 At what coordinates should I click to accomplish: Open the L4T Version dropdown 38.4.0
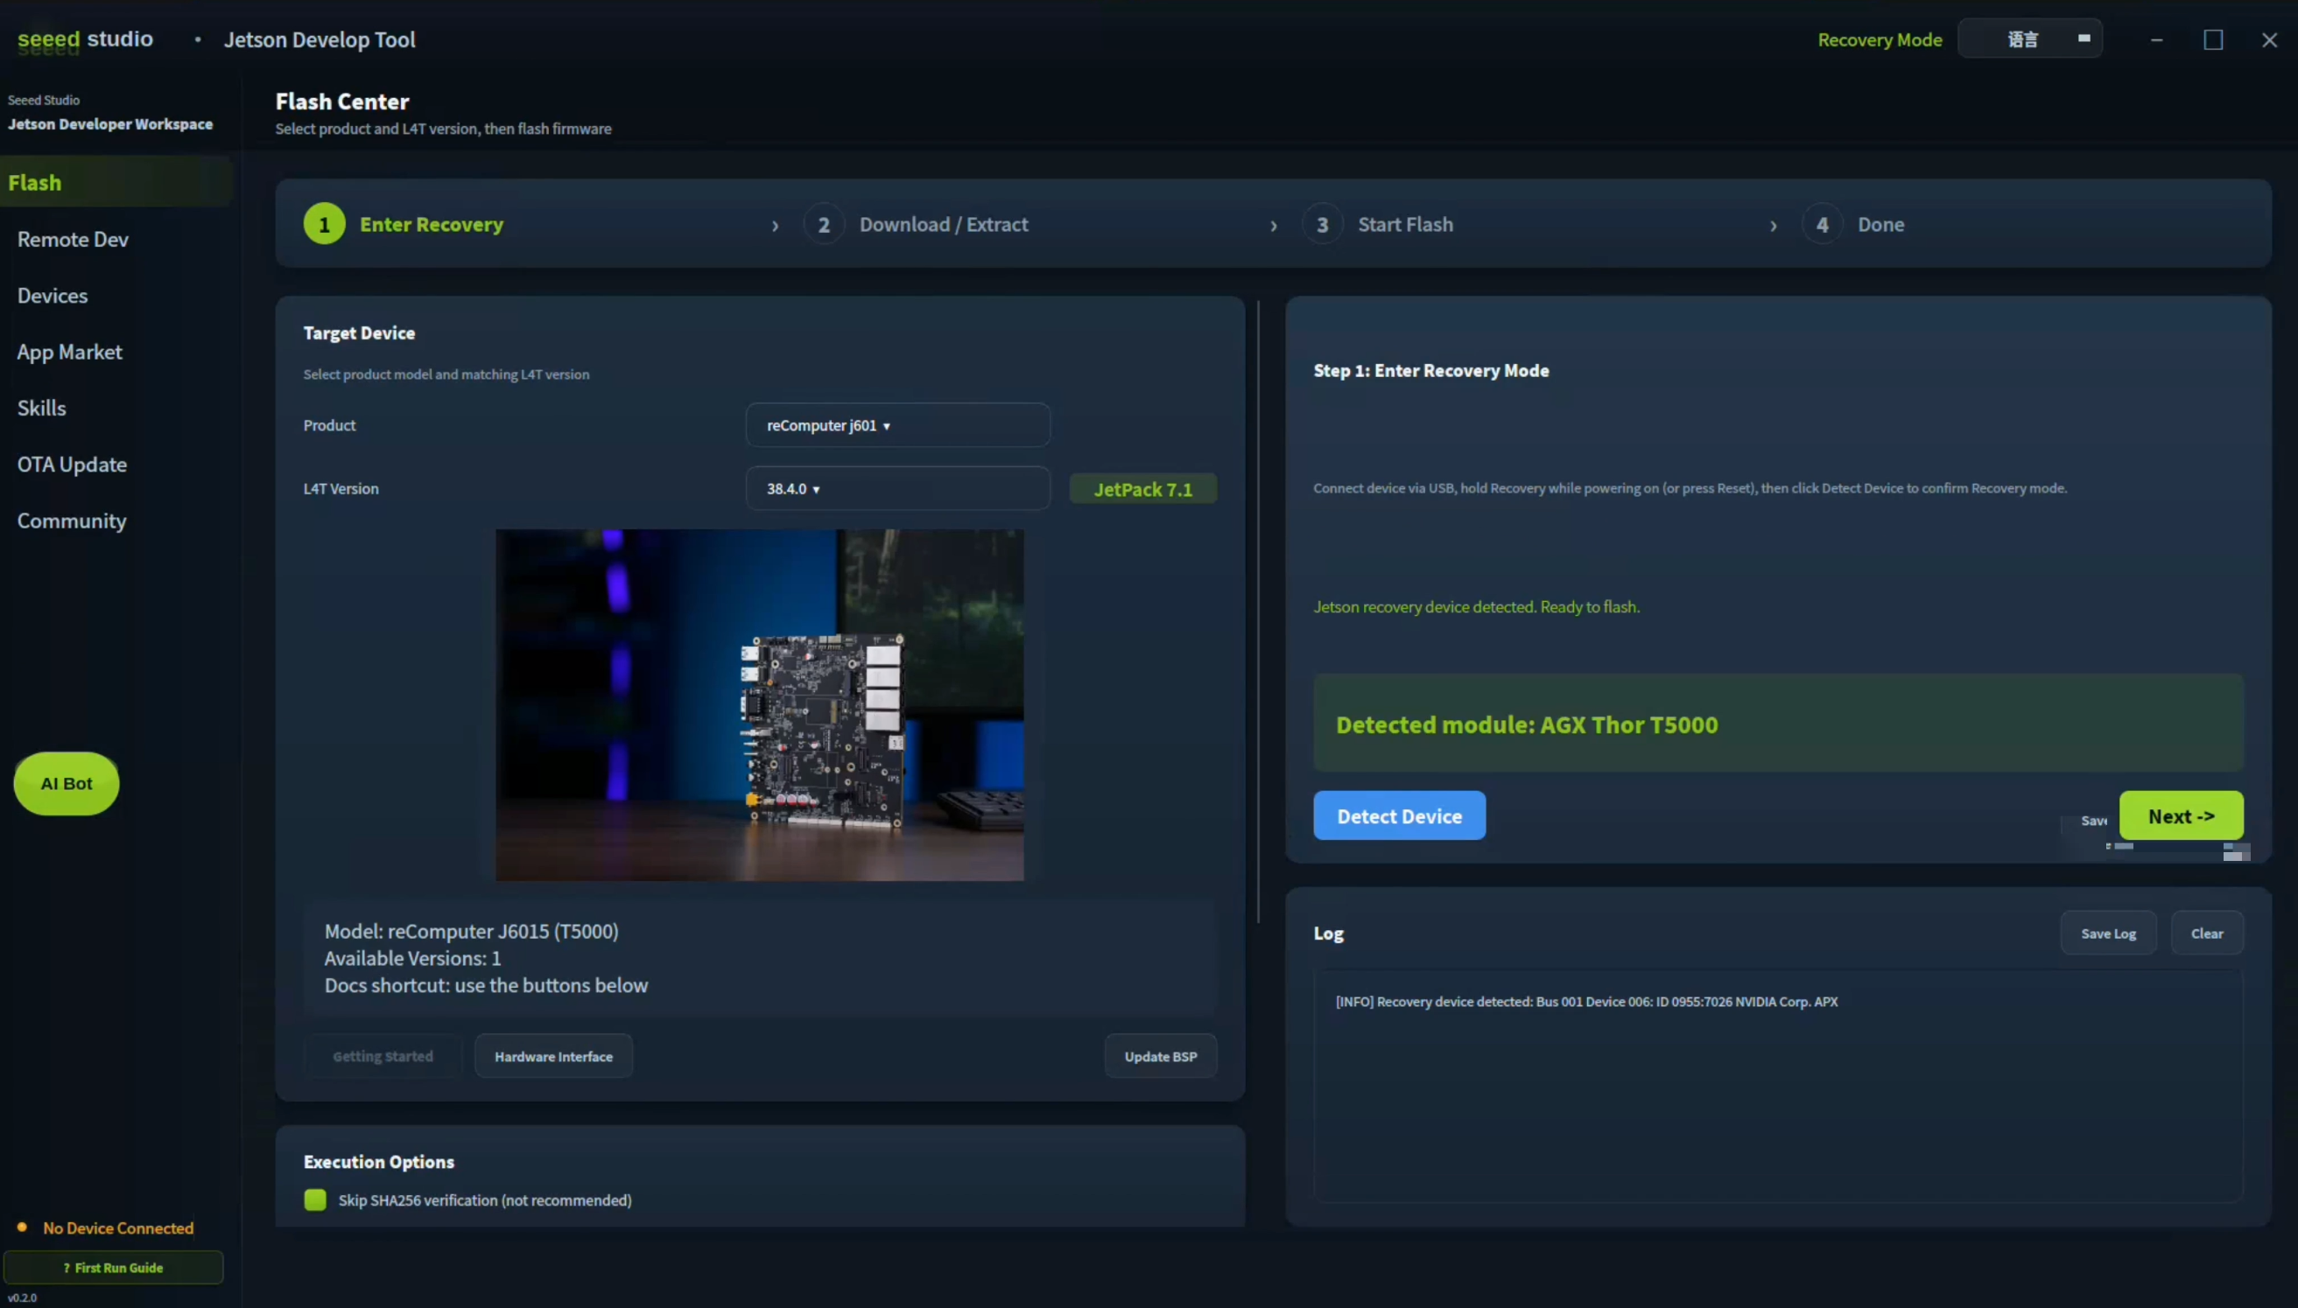pyautogui.click(x=898, y=489)
